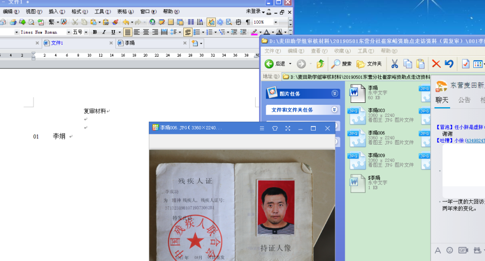This screenshot has height=261, width=485.
Task: Collapse the 图片任务 panel in Explorer
Action: (x=335, y=94)
